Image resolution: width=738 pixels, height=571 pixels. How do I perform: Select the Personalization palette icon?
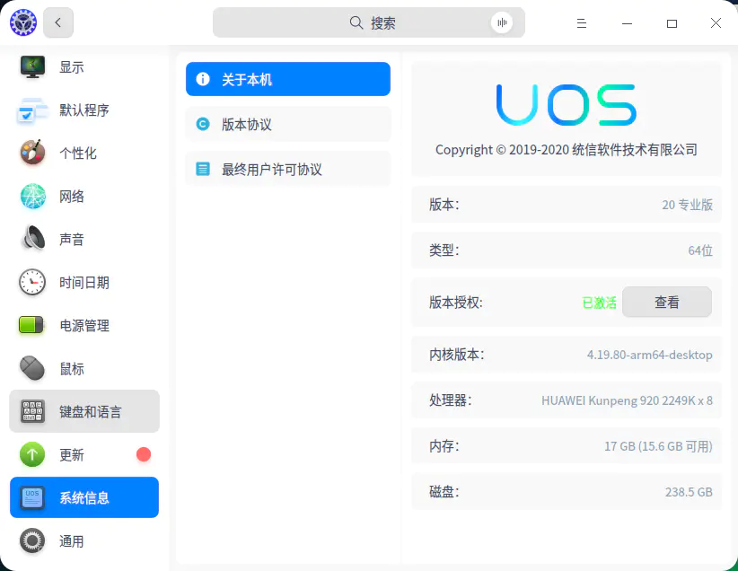[x=32, y=153]
